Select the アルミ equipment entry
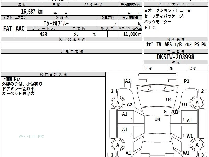Image resolution: width=209 pixels, height=157 pixels. 188,44
